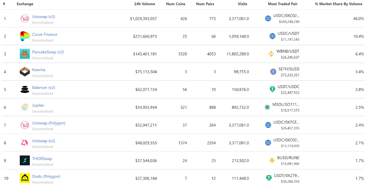Click the $75,113,504 volume value

(x=146, y=72)
